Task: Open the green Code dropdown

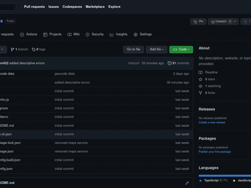Action: 181,49
